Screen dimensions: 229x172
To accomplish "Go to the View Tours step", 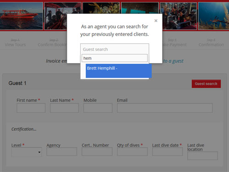I will [x=15, y=43].
